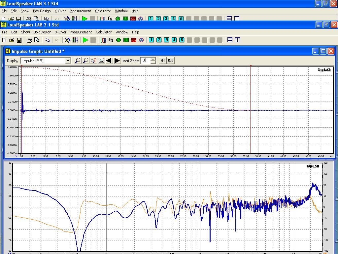The width and height of the screenshot is (338, 254).
Task: Open the fg function generator icon, front toolbar
Action: (111, 40)
